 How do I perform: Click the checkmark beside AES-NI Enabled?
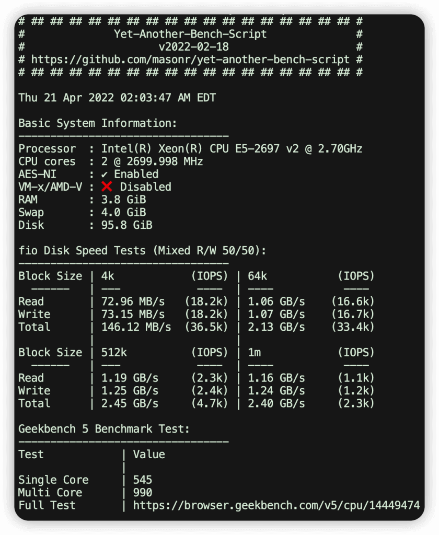click(x=105, y=175)
